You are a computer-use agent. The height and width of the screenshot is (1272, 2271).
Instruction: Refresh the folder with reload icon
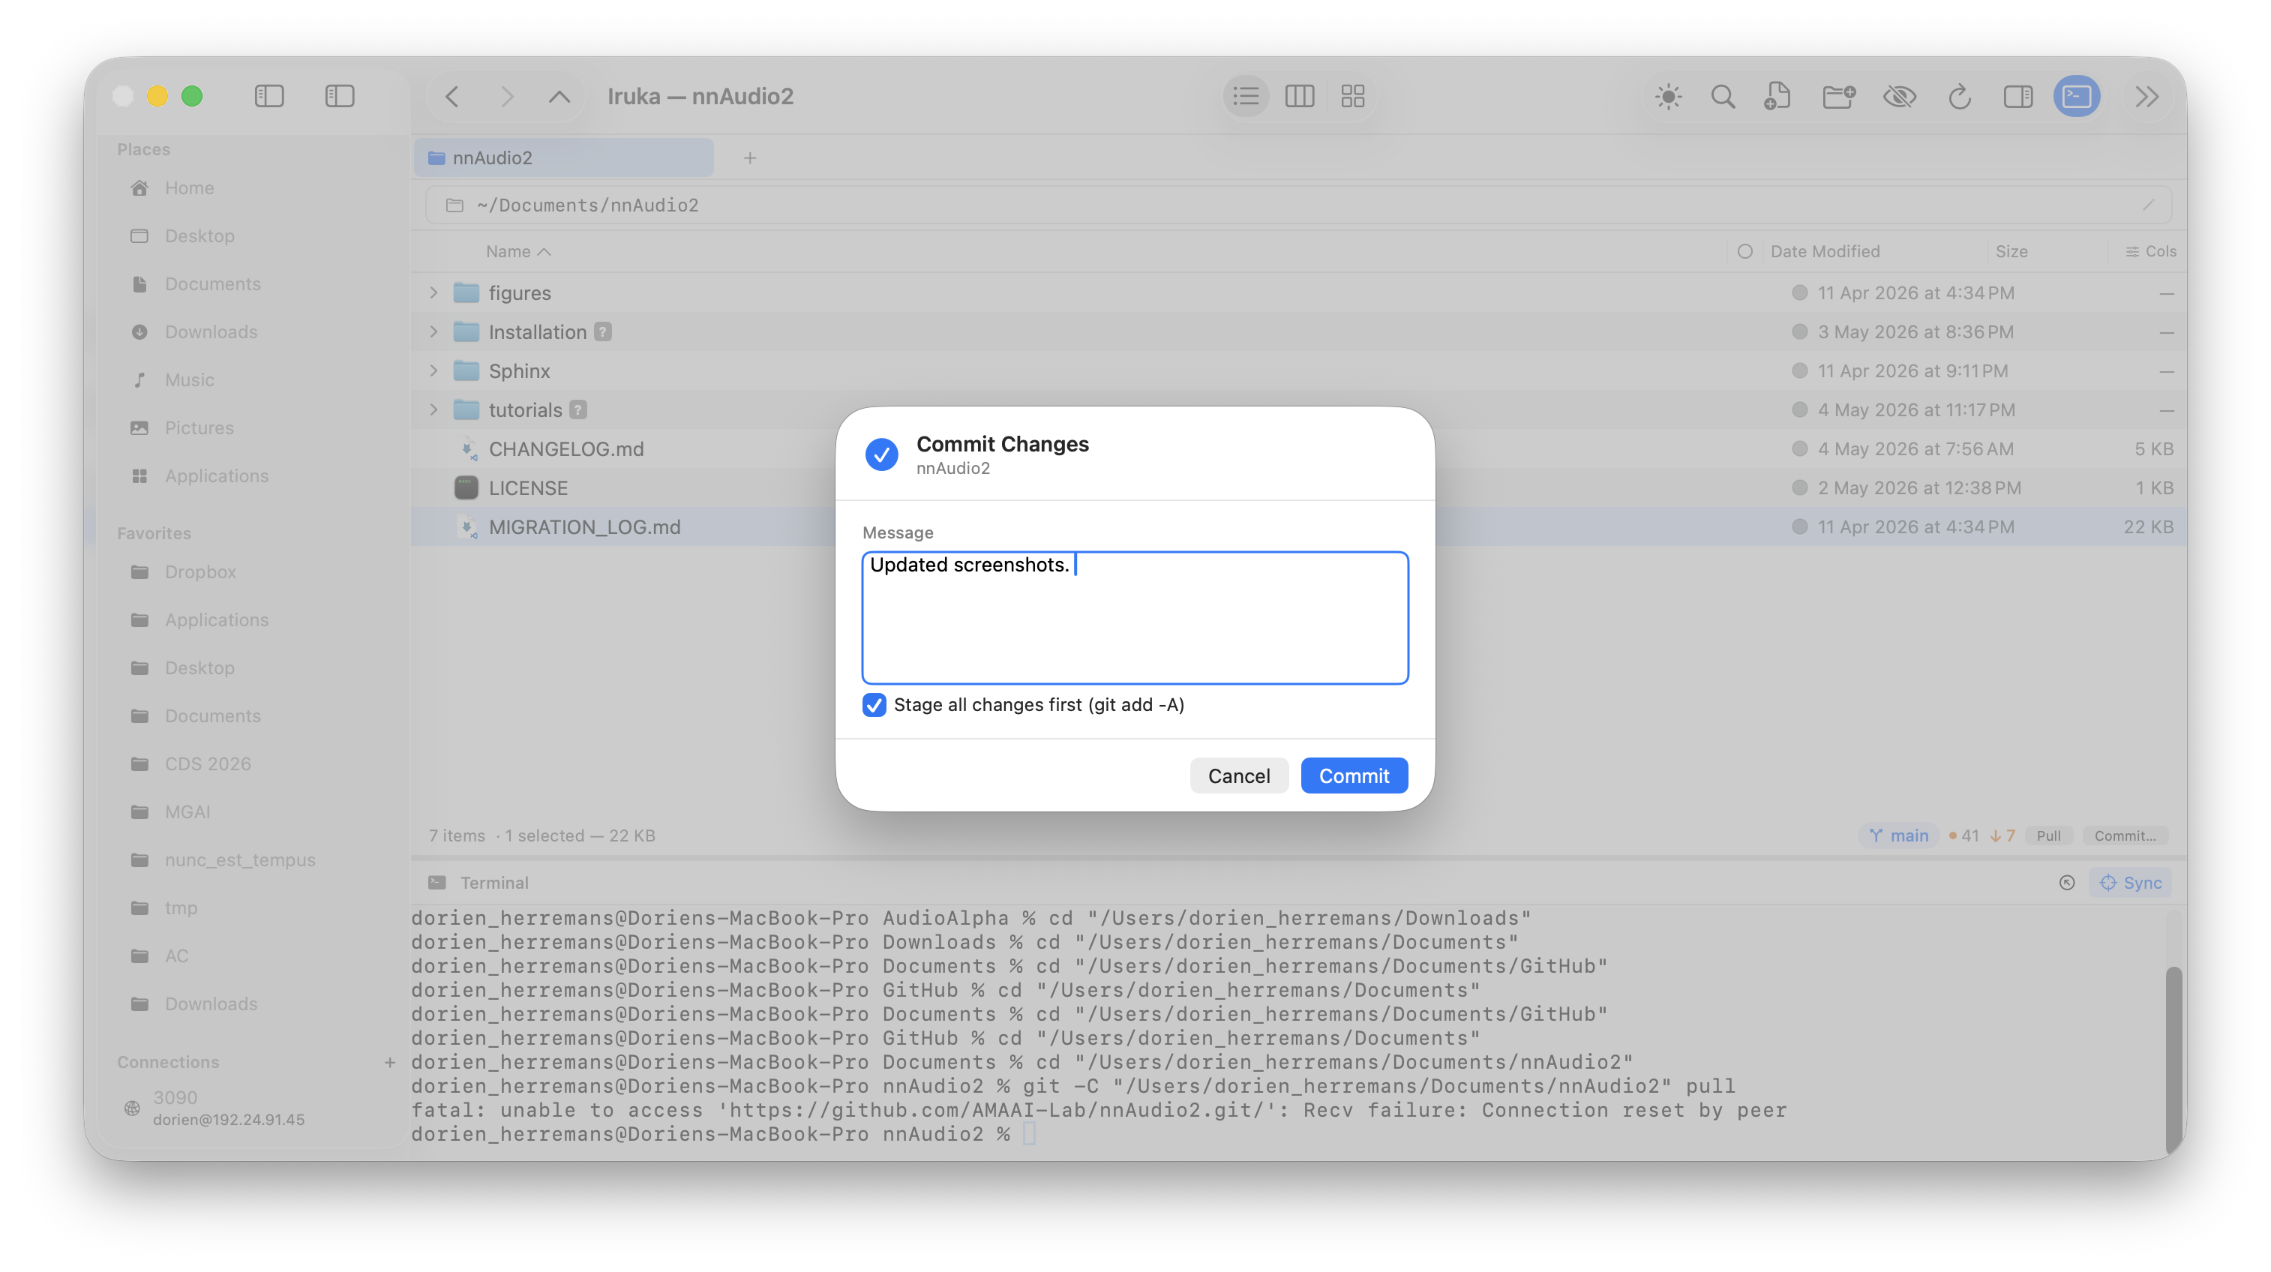pos(1959,96)
